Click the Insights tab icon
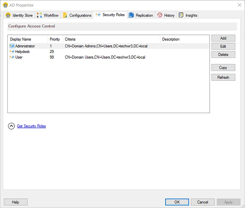This screenshot has width=245, height=208. (x=181, y=15)
